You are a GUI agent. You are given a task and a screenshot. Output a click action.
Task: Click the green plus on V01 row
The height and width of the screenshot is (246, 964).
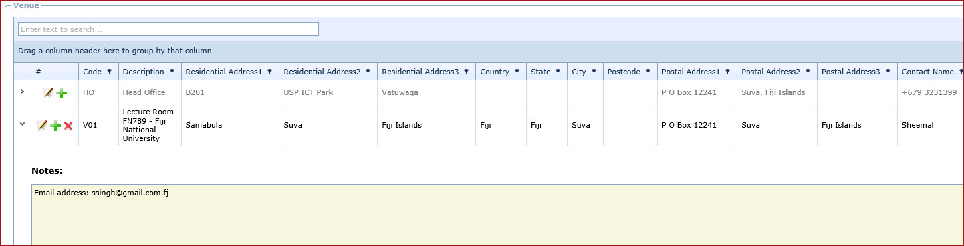coord(55,125)
